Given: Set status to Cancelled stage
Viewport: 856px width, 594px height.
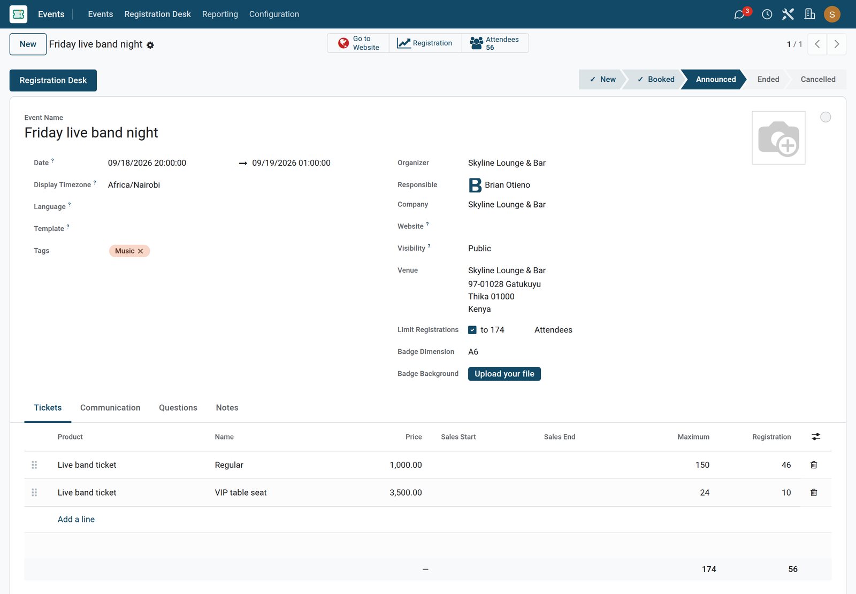Looking at the screenshot, I should [x=817, y=80].
